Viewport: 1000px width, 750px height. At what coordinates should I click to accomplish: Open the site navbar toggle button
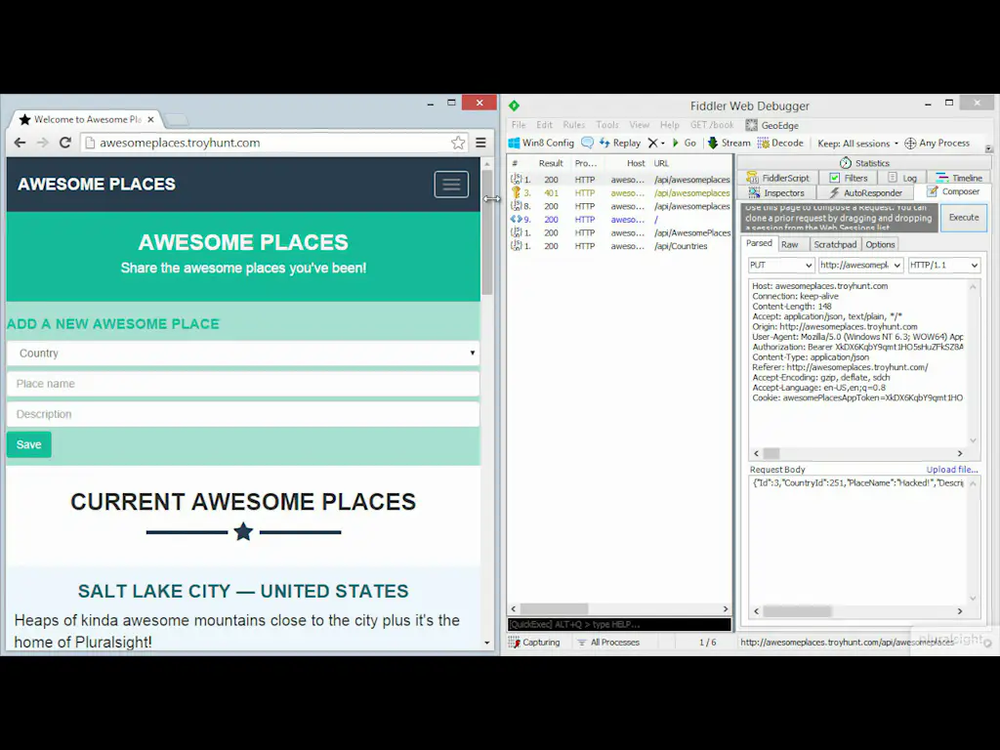(451, 185)
